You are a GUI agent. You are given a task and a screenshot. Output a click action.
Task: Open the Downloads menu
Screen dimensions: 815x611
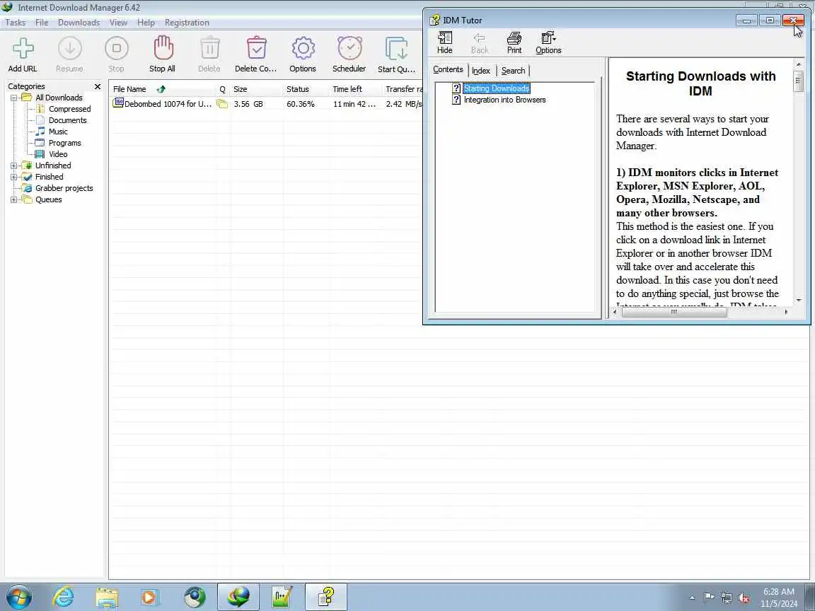pyautogui.click(x=79, y=23)
